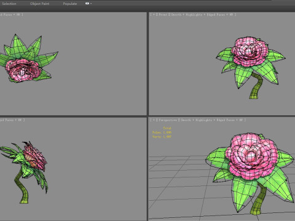Click the yellow Polys statistic in Perspective viewport
This screenshot has width=295, height=221.
[x=162, y=133]
